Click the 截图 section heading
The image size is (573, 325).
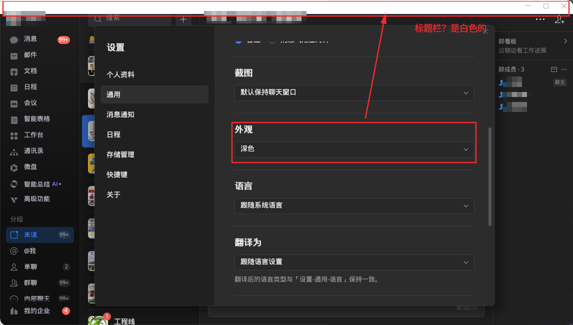(x=243, y=73)
